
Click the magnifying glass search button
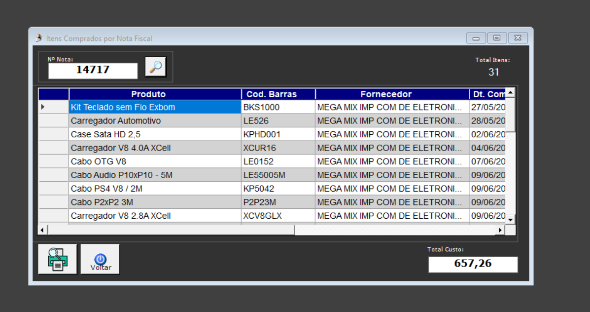156,67
